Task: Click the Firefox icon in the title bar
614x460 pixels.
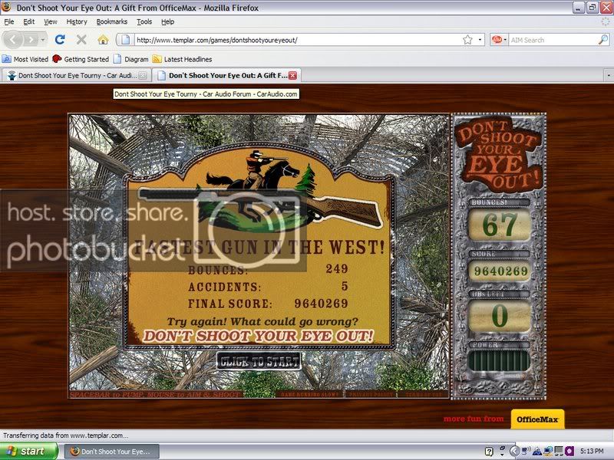Action: (x=6, y=7)
